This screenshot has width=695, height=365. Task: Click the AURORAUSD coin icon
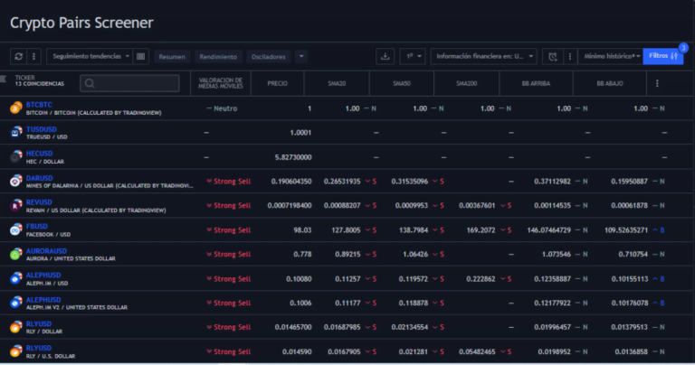pos(16,254)
